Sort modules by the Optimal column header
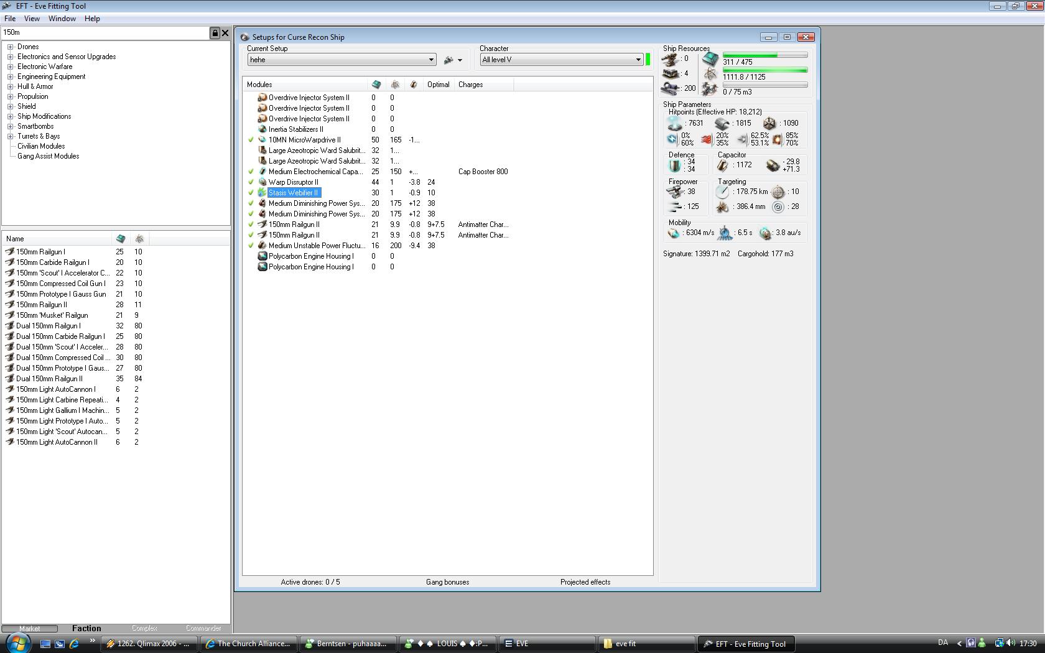This screenshot has width=1045, height=653. (x=439, y=85)
